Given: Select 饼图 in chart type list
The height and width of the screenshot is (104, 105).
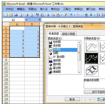Looking at the screenshot, I should (x=55, y=53).
